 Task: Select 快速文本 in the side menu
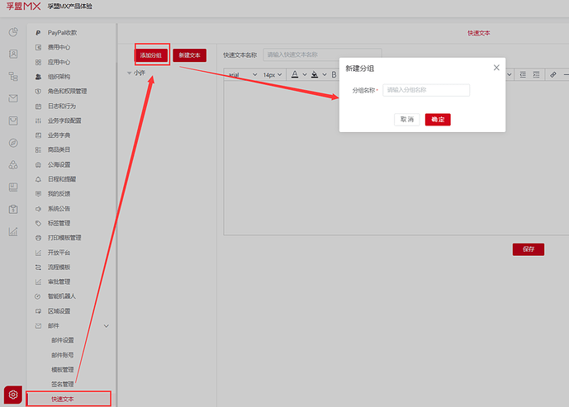pos(63,400)
